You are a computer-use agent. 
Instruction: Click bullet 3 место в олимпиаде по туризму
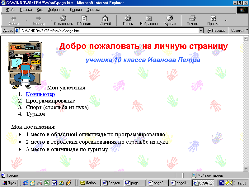[67, 149]
